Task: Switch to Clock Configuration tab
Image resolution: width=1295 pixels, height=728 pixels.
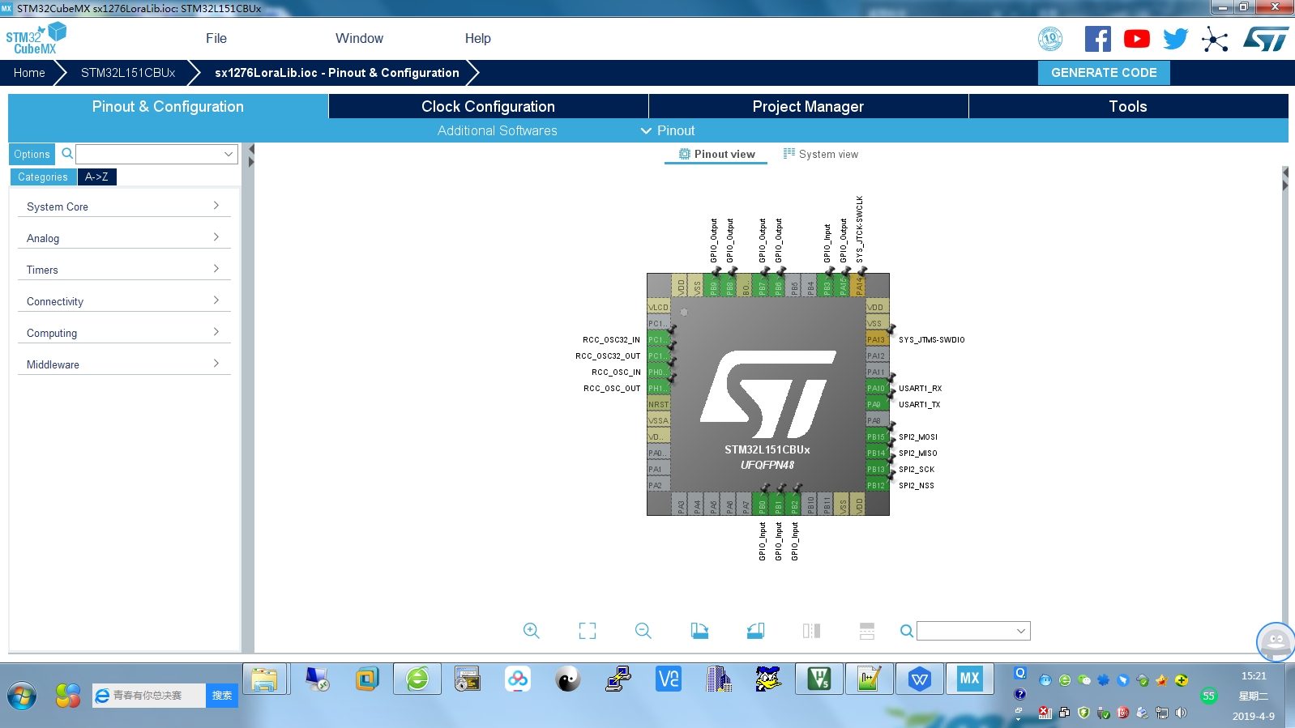Action: tap(488, 106)
